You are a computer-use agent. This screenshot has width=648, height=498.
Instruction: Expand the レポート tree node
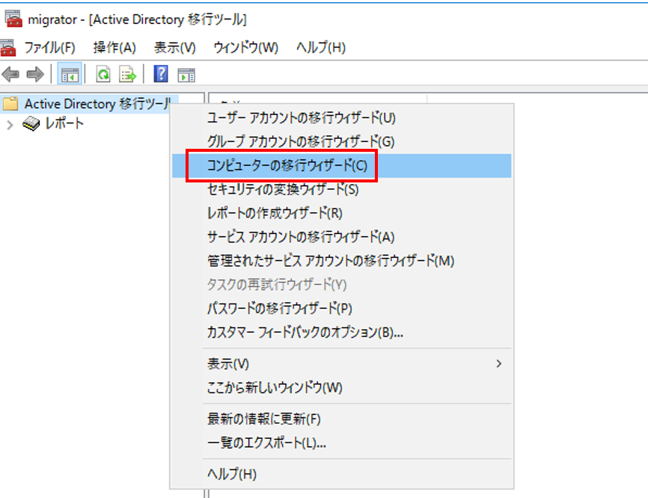click(x=10, y=124)
